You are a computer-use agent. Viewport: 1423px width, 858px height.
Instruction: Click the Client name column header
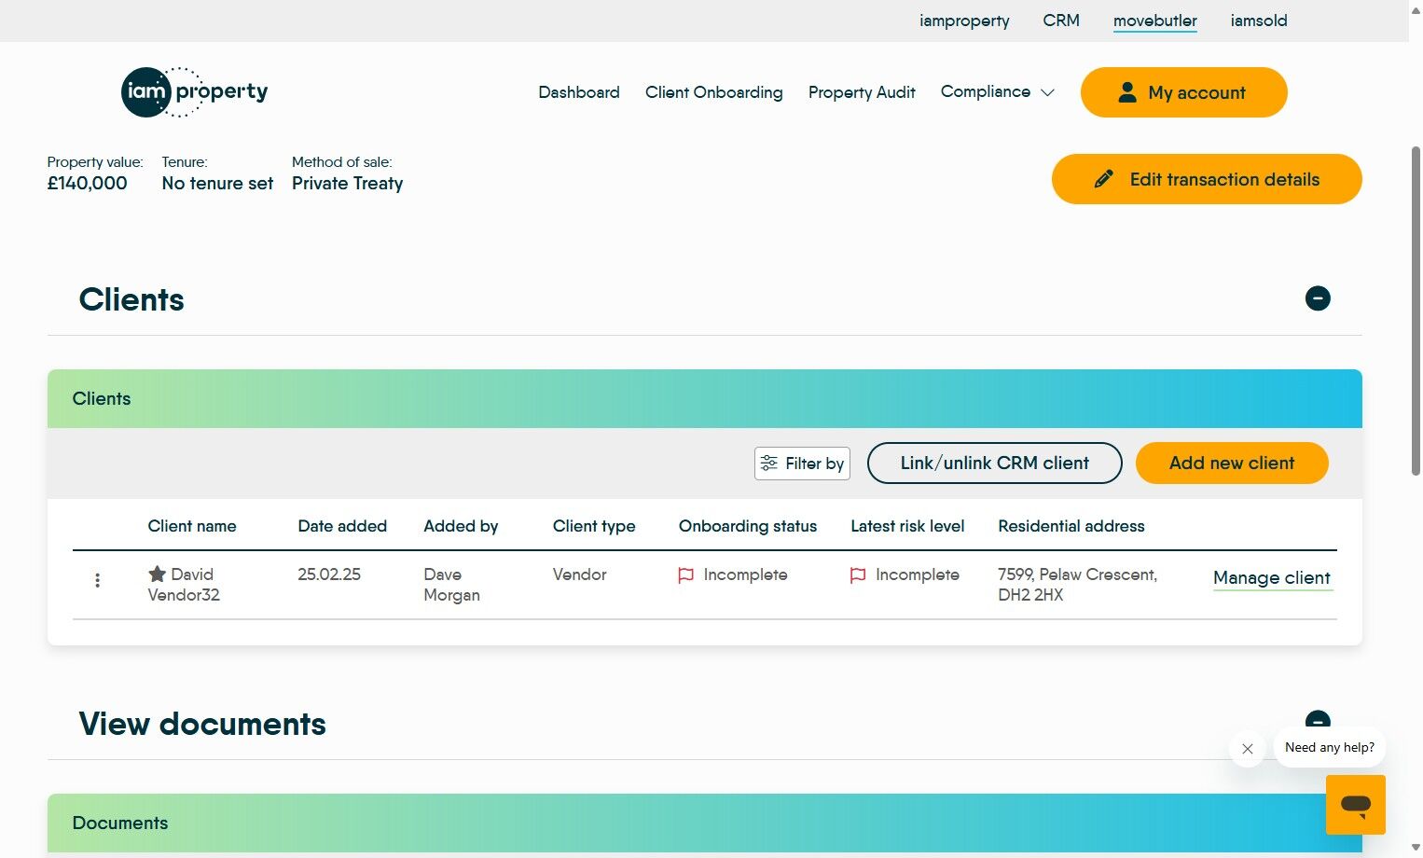point(192,526)
